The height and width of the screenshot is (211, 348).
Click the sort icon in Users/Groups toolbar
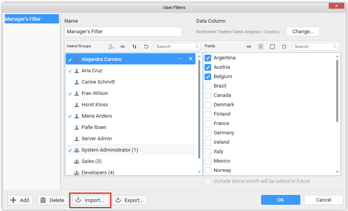pyautogui.click(x=135, y=46)
